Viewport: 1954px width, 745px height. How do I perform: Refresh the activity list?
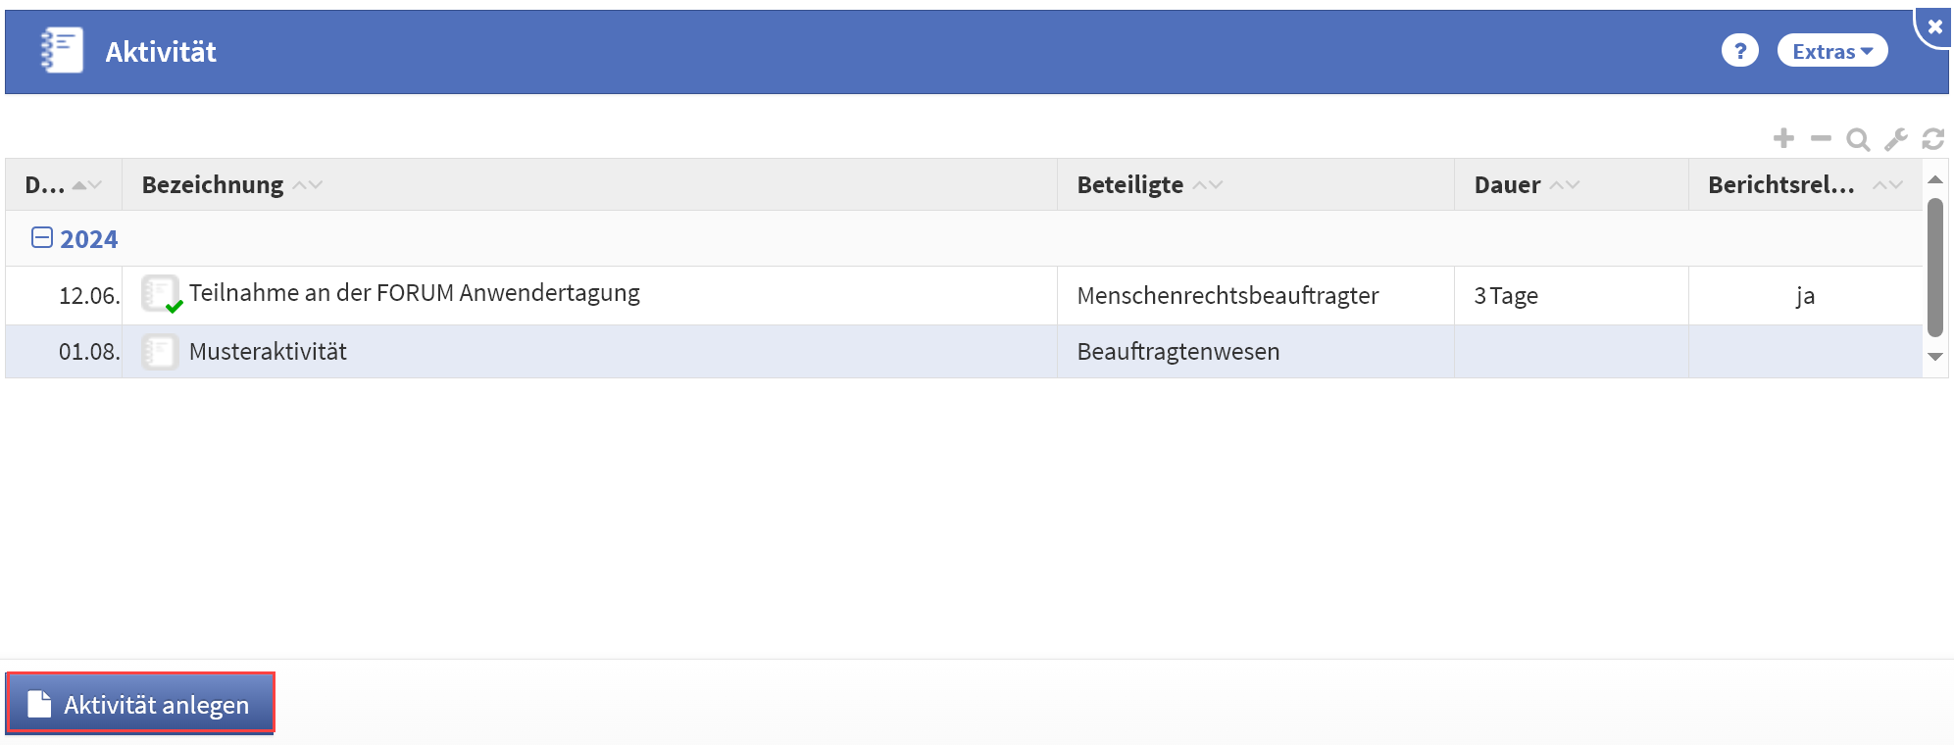coord(1932,139)
